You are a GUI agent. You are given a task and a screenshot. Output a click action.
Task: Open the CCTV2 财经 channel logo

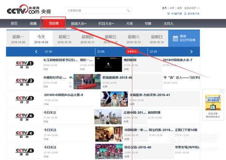(x=24, y=82)
